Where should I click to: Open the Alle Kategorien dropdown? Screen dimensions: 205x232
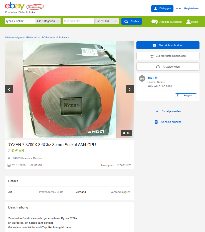[48, 21]
